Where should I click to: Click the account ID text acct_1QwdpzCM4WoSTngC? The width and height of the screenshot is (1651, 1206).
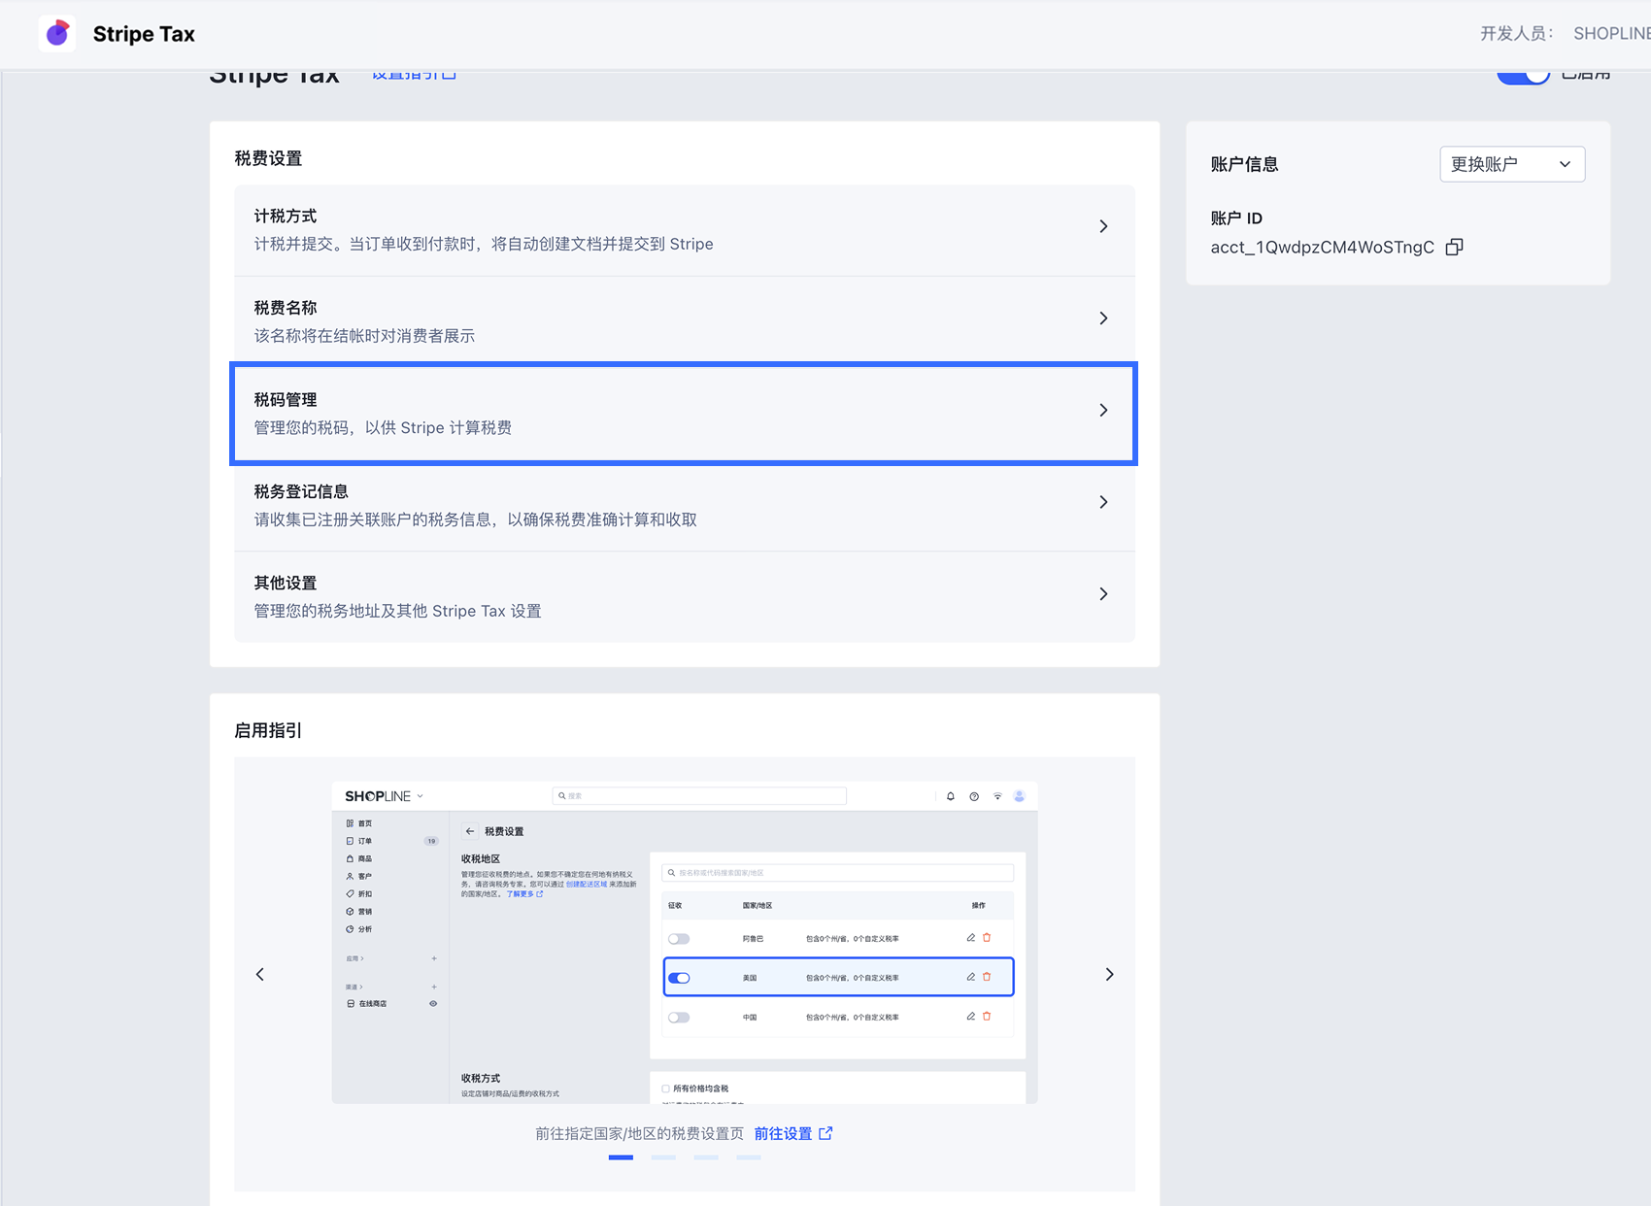pos(1322,247)
